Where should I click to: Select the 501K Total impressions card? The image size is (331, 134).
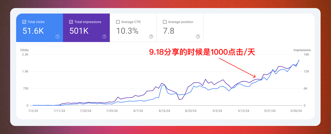point(86,28)
